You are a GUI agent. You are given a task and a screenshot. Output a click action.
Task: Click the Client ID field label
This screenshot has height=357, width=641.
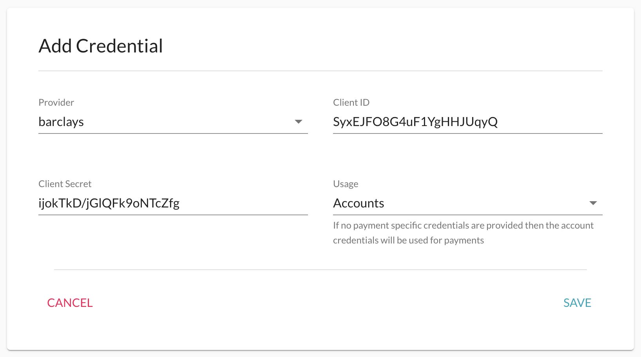[x=351, y=103]
